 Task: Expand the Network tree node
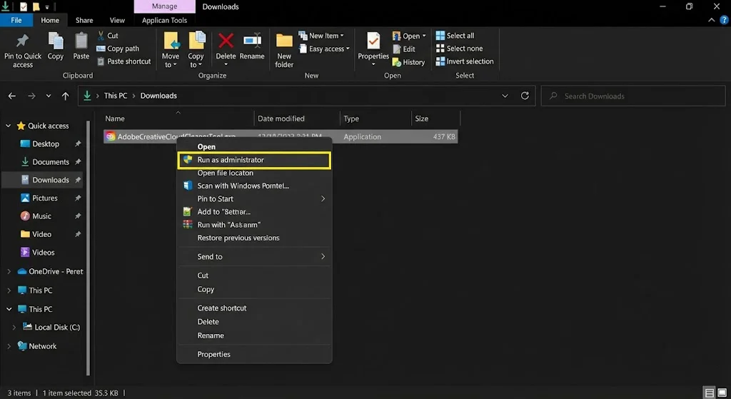pos(9,346)
